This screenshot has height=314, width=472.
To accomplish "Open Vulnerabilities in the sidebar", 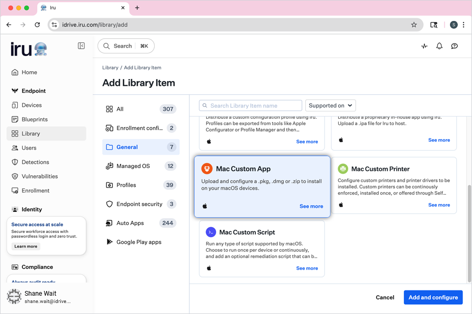I will click(x=39, y=176).
